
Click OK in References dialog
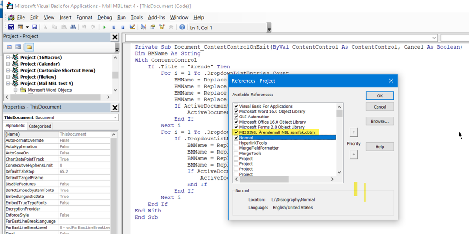(x=380, y=95)
